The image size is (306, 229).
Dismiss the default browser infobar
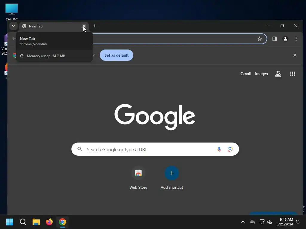pyautogui.click(x=295, y=55)
